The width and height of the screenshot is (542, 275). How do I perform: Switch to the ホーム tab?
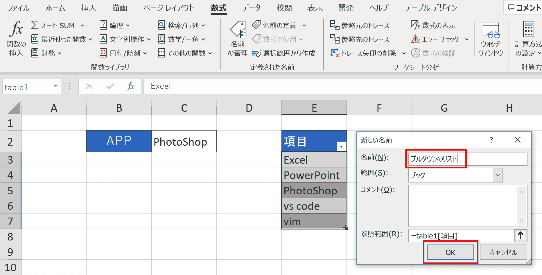tap(55, 8)
